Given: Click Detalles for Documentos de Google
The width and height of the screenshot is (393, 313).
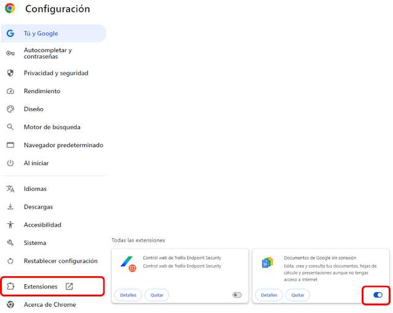Looking at the screenshot, I should pyautogui.click(x=269, y=295).
